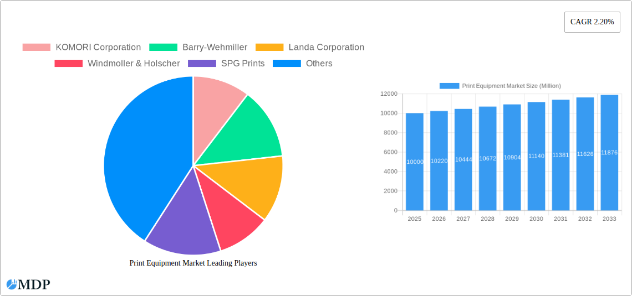This screenshot has height=296, width=632.
Task: Click the 12000 y-axis label
Action: [389, 94]
